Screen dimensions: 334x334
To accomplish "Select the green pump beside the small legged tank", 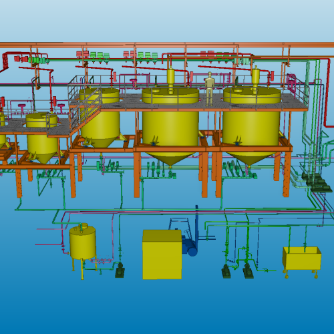I will point(120,270).
